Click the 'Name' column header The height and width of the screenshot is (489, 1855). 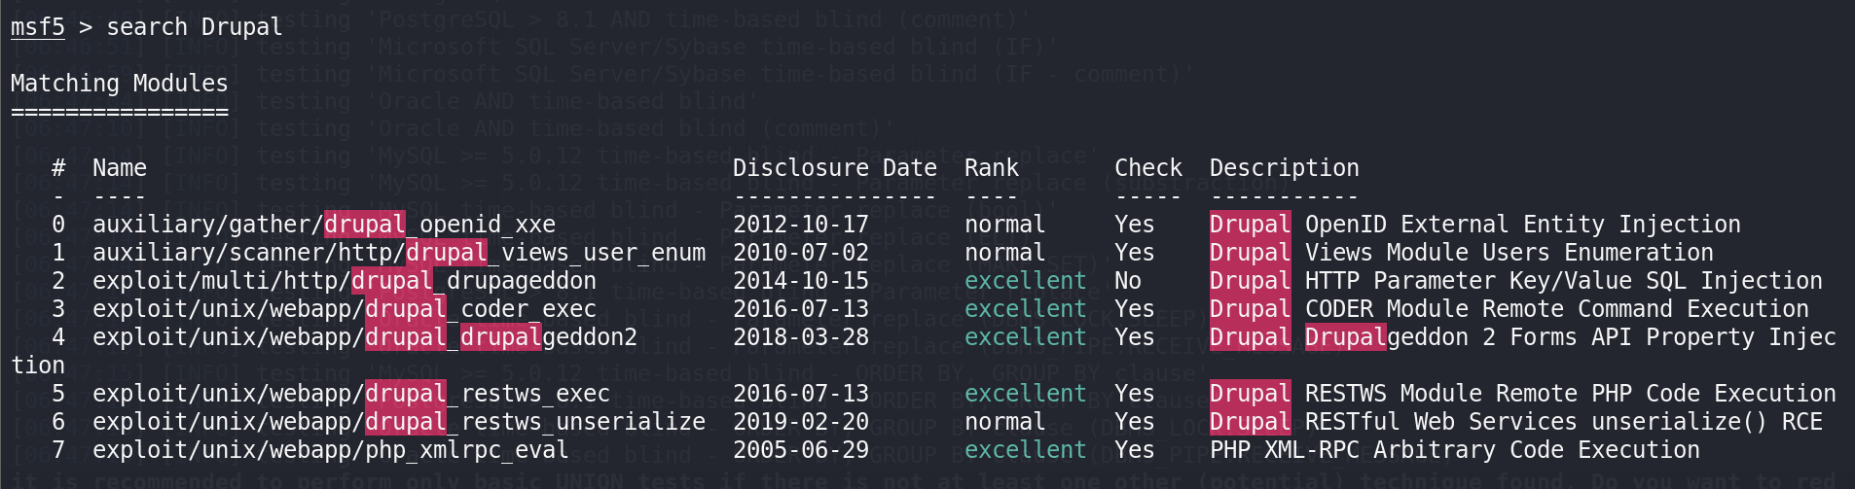click(x=120, y=168)
